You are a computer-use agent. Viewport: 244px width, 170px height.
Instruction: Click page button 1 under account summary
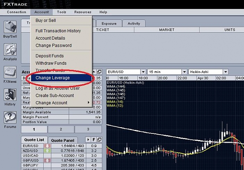pos(34,130)
